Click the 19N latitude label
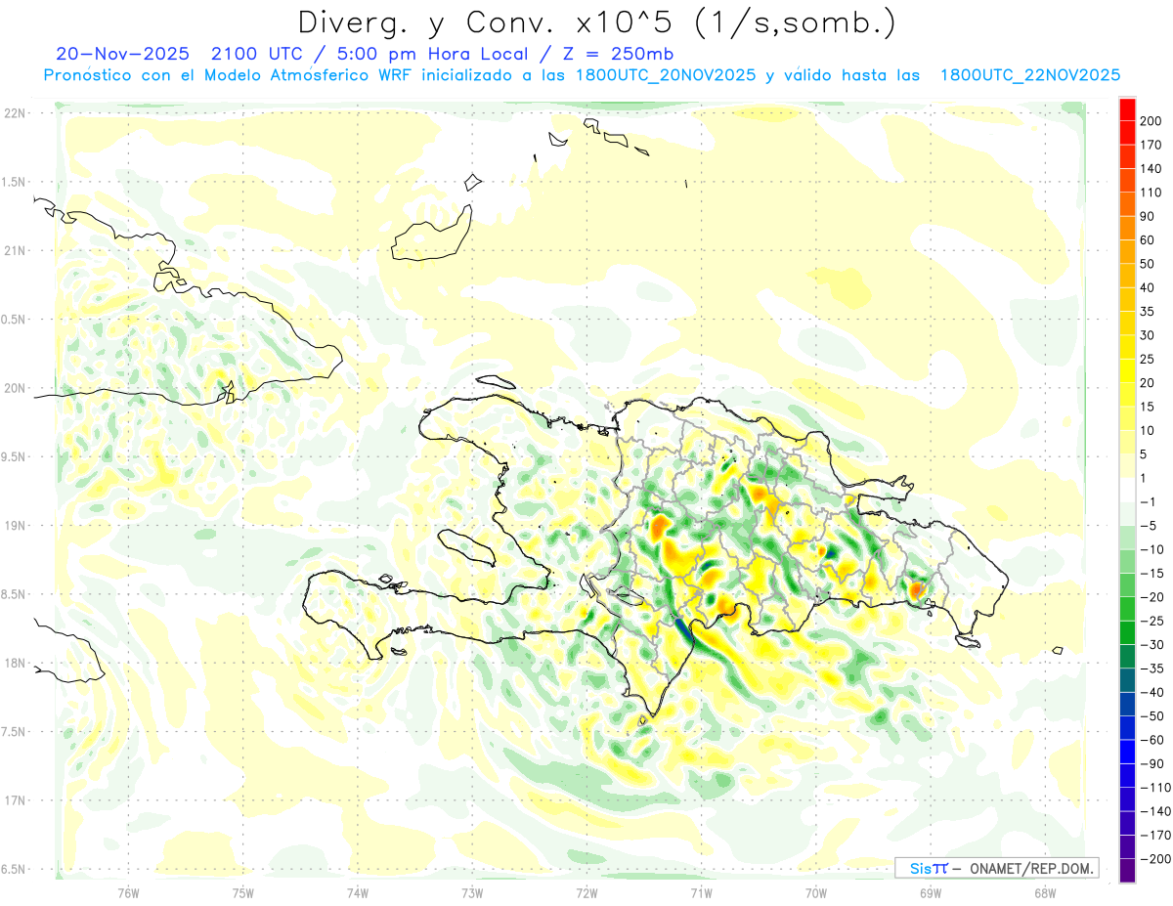Screen dimensions: 1173x906 [14, 526]
